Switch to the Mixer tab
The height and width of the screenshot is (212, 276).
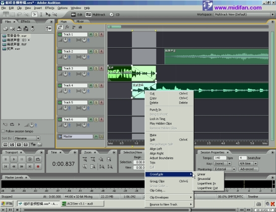click(x=80, y=22)
